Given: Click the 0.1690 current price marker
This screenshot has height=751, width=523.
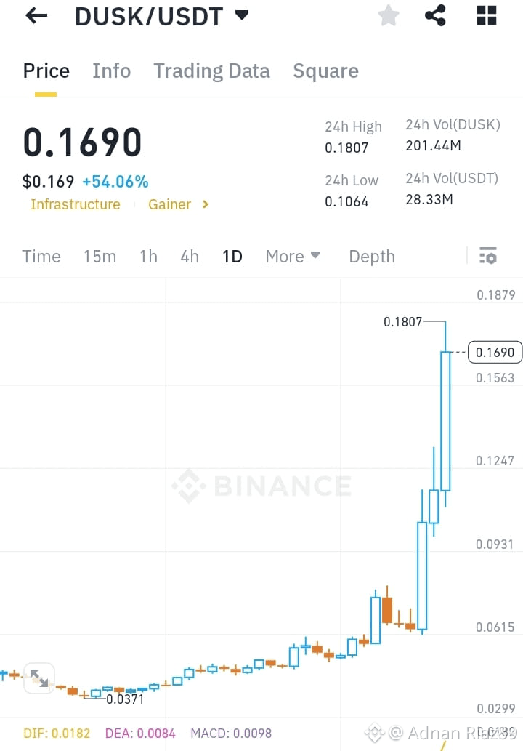Looking at the screenshot, I should [x=495, y=353].
